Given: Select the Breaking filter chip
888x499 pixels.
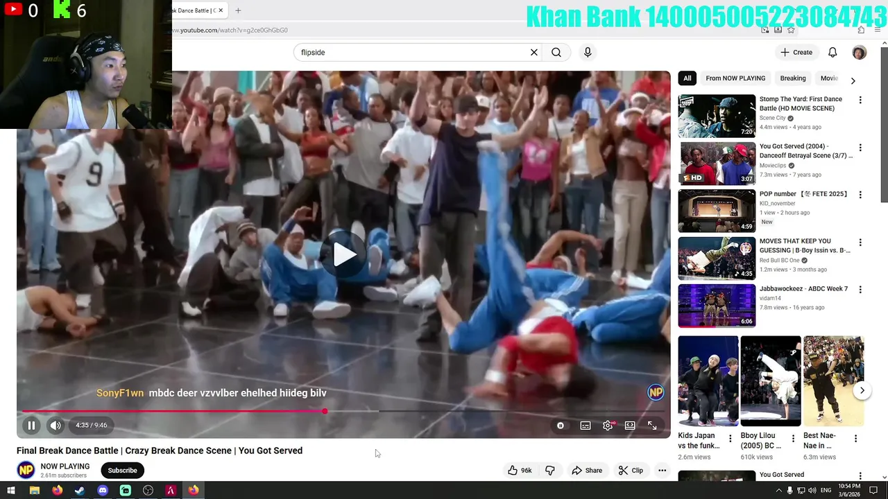Looking at the screenshot, I should pos(793,78).
